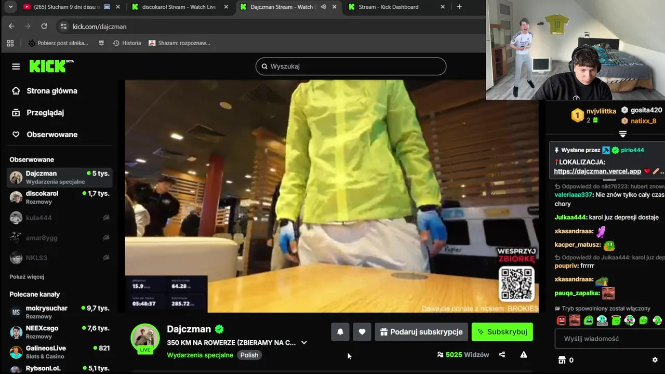Open mokrysuchar recommended channel
The height and width of the screenshot is (374, 665).
[x=60, y=312]
